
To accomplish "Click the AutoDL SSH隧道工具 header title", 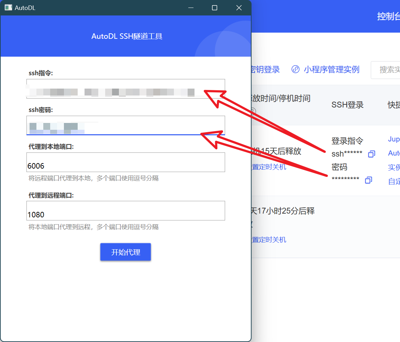I will (127, 36).
